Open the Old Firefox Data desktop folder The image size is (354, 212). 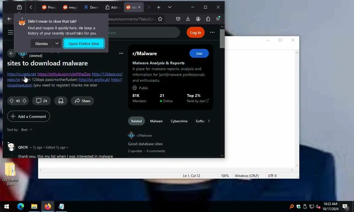point(10,174)
